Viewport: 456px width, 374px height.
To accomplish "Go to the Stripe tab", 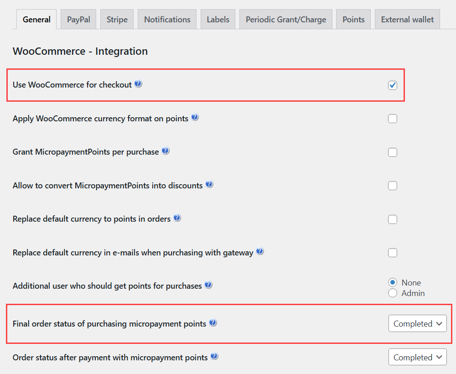I will (x=117, y=20).
